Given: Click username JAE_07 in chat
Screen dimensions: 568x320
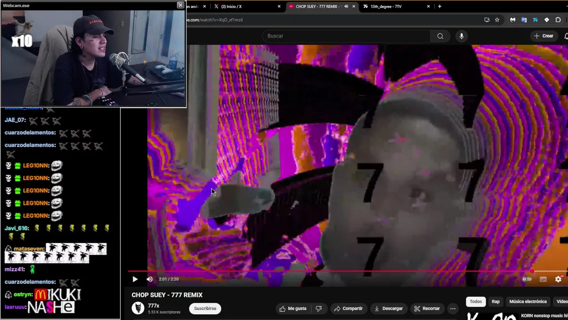Looking at the screenshot, I should click(x=15, y=120).
